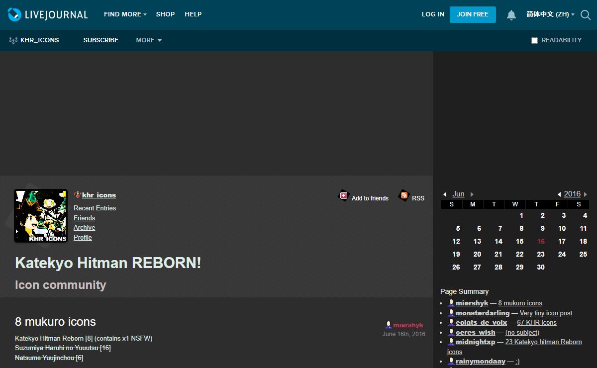Open the Archive link
The width and height of the screenshot is (597, 368).
(84, 227)
